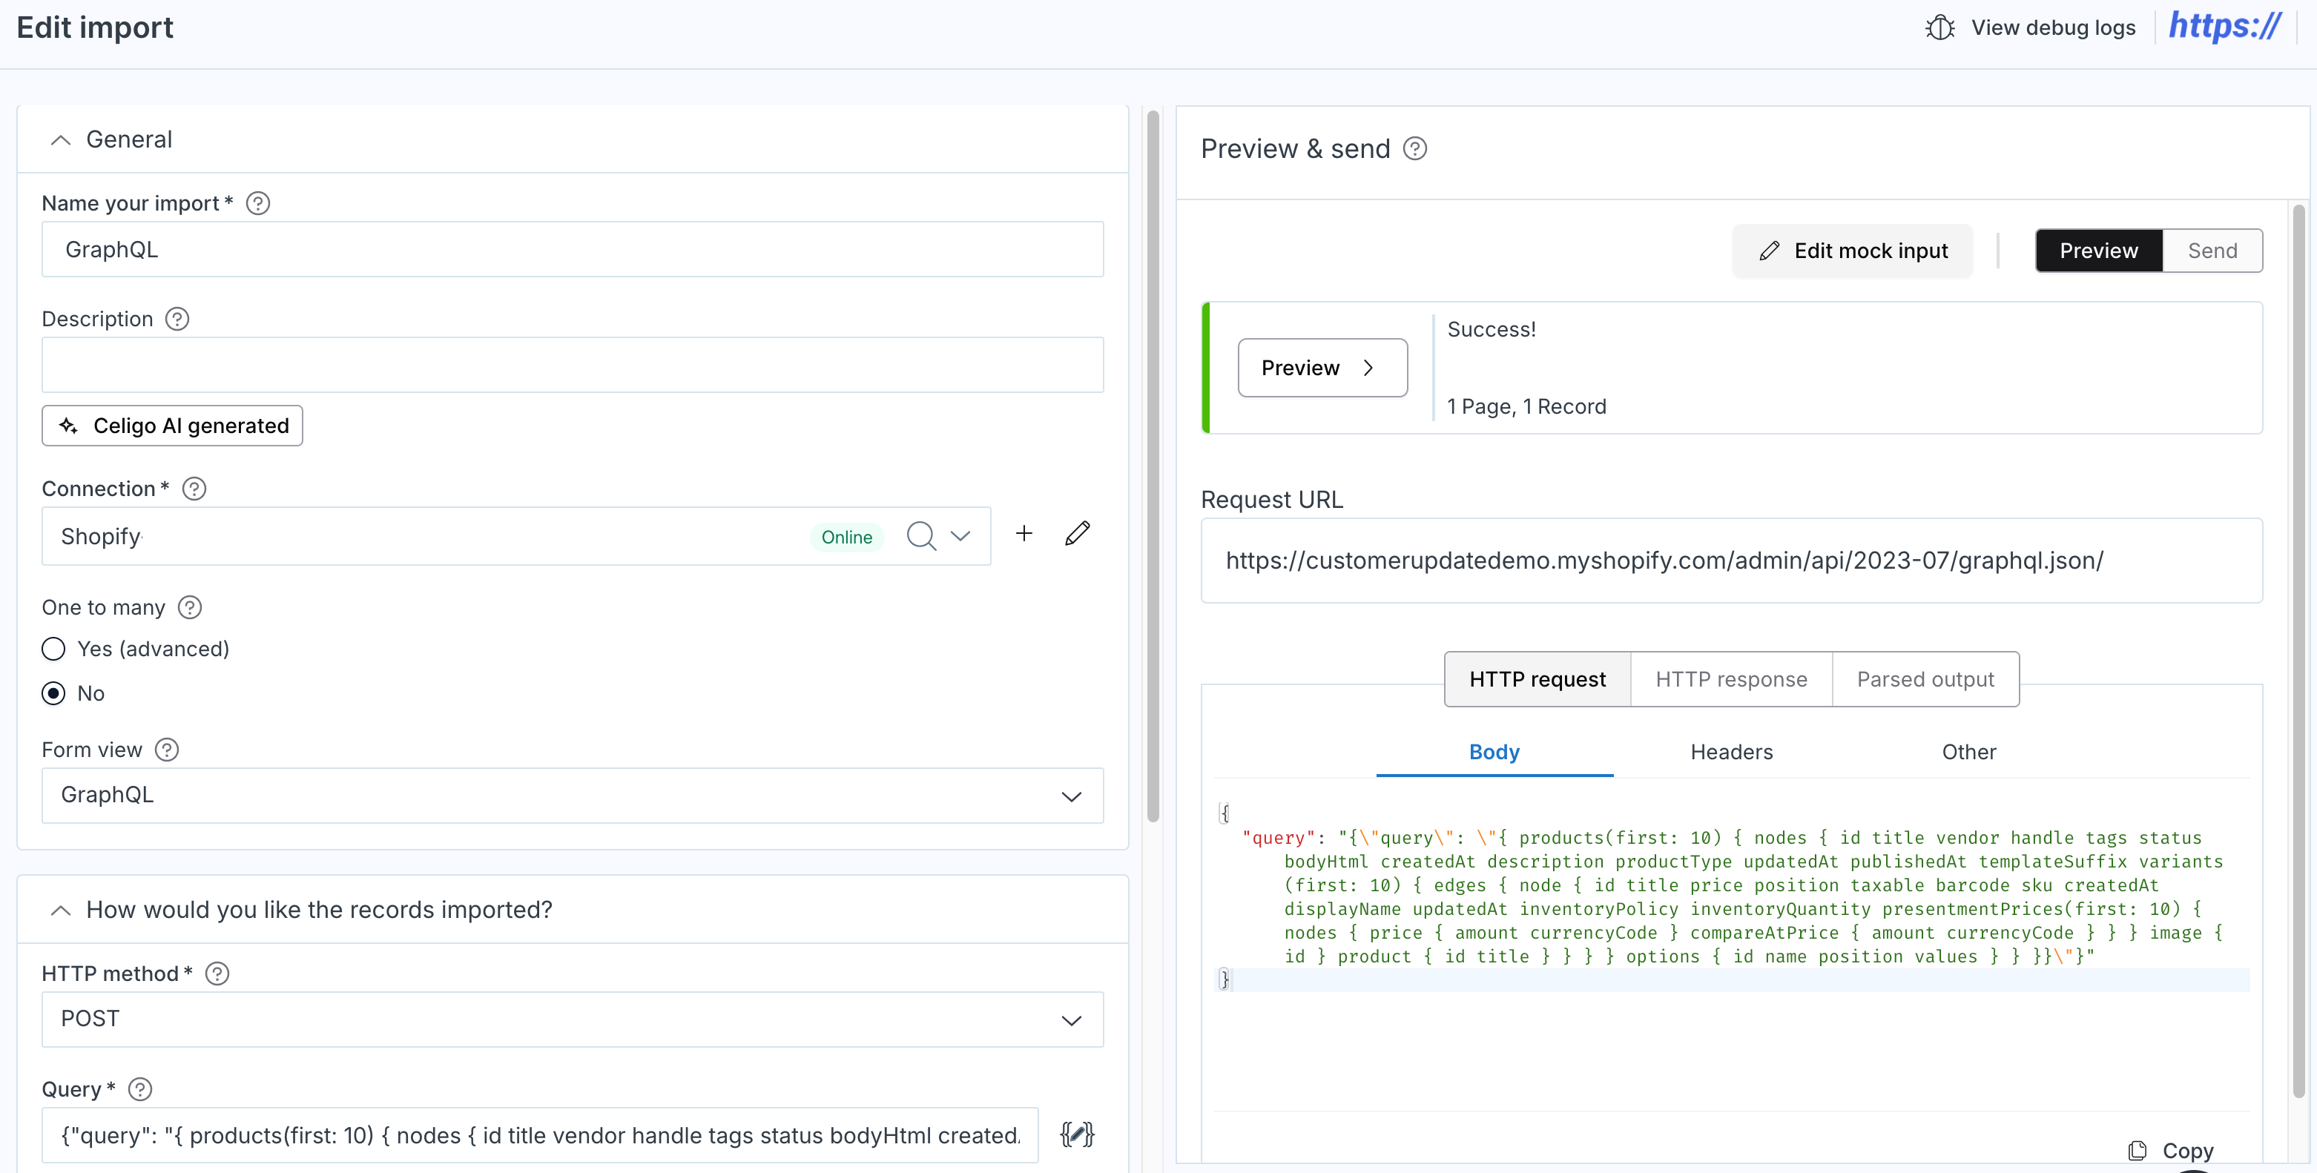The width and height of the screenshot is (2317, 1173).
Task: Click help icon next to Name your import
Action: 258,203
